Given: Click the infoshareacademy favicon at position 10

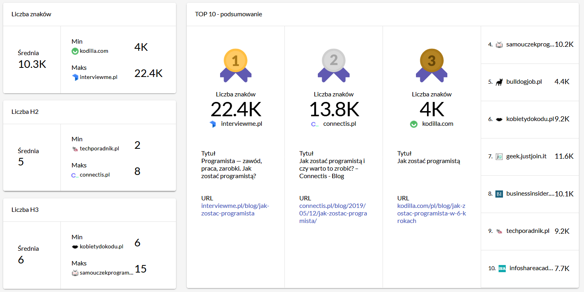Looking at the screenshot, I should click(x=502, y=269).
